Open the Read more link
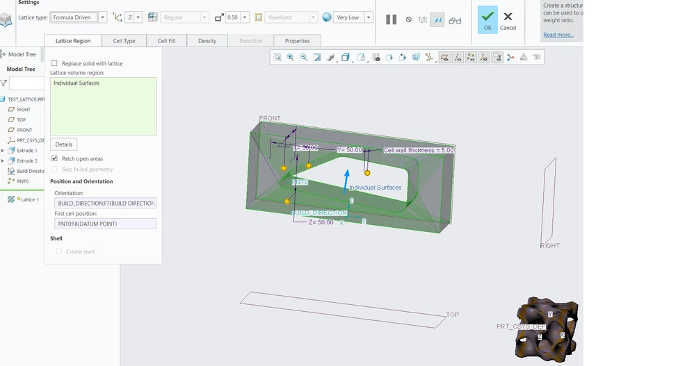Viewport: 694px width, 366px height. point(558,35)
